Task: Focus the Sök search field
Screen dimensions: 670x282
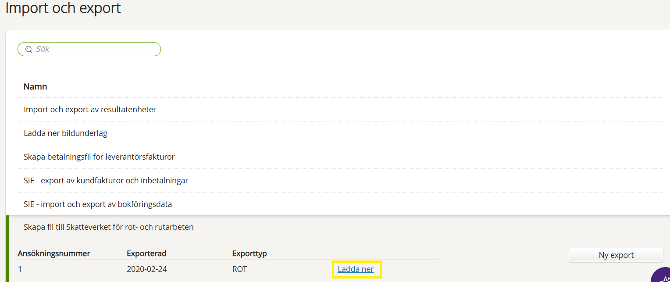Action: click(x=89, y=49)
